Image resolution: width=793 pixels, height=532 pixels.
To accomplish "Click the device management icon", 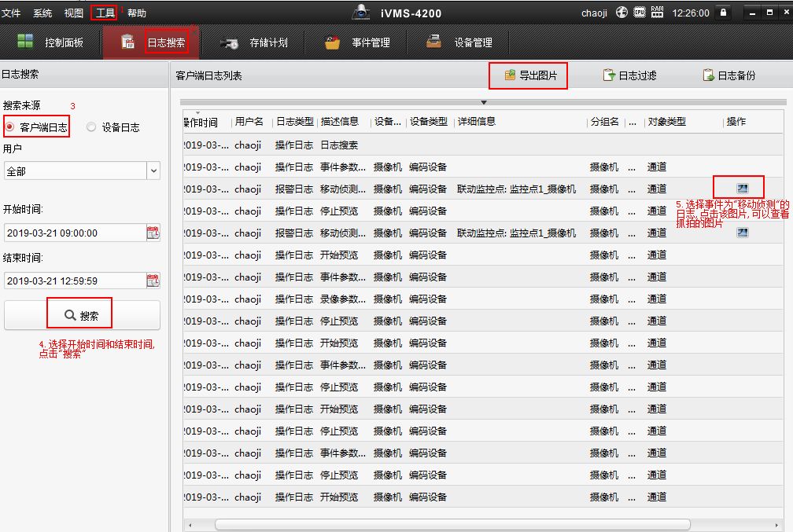I will [x=433, y=42].
